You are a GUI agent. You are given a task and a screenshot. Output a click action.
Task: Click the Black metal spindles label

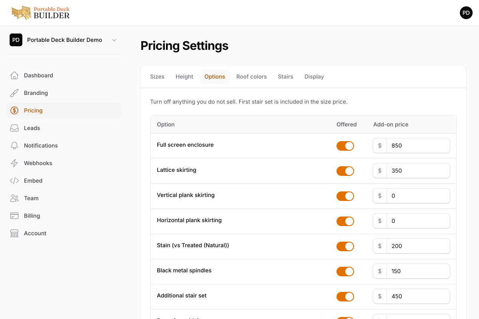click(x=184, y=270)
